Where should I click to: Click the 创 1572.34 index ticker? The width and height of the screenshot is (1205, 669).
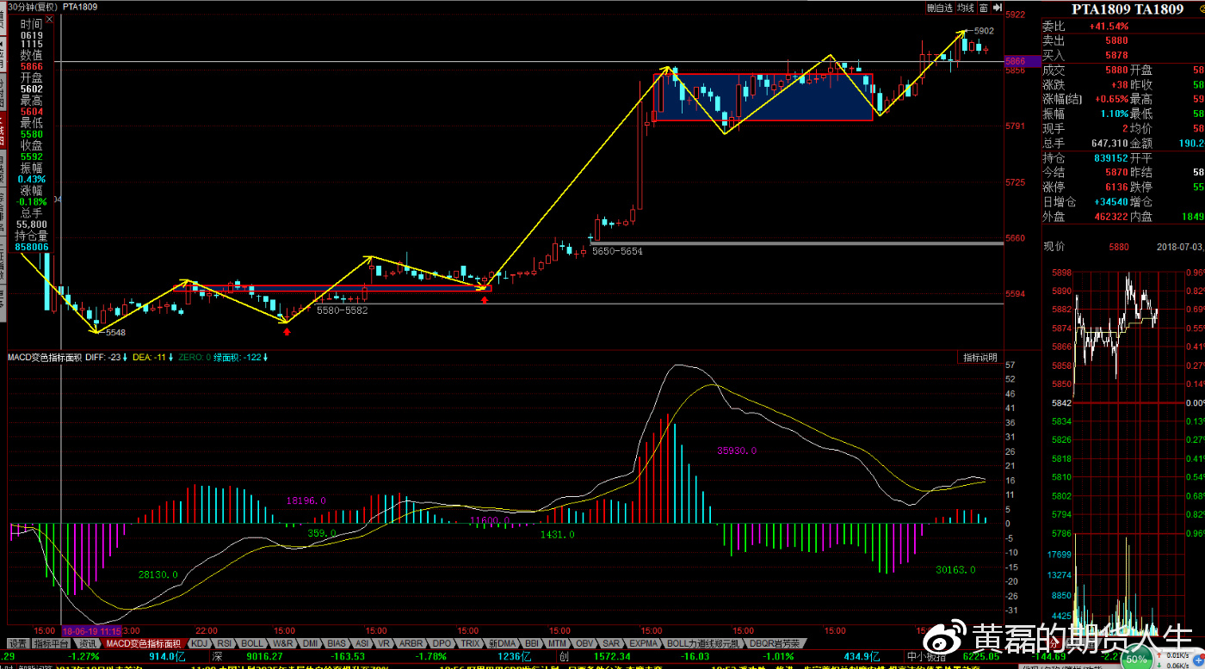pyautogui.click(x=595, y=656)
